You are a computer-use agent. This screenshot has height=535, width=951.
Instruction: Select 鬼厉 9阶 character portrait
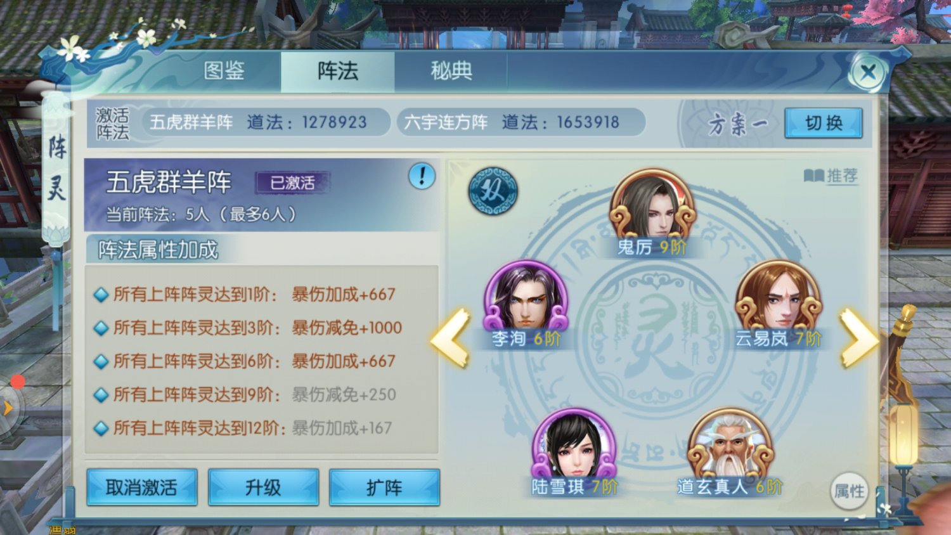652,213
